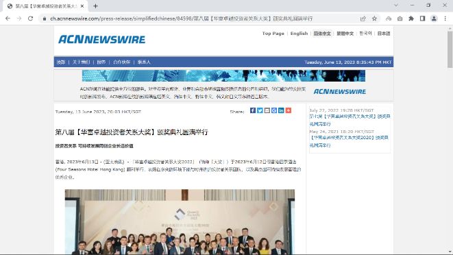The height and width of the screenshot is (255, 453).
Task: Open 联系人 nav menu item
Action: coord(144,62)
